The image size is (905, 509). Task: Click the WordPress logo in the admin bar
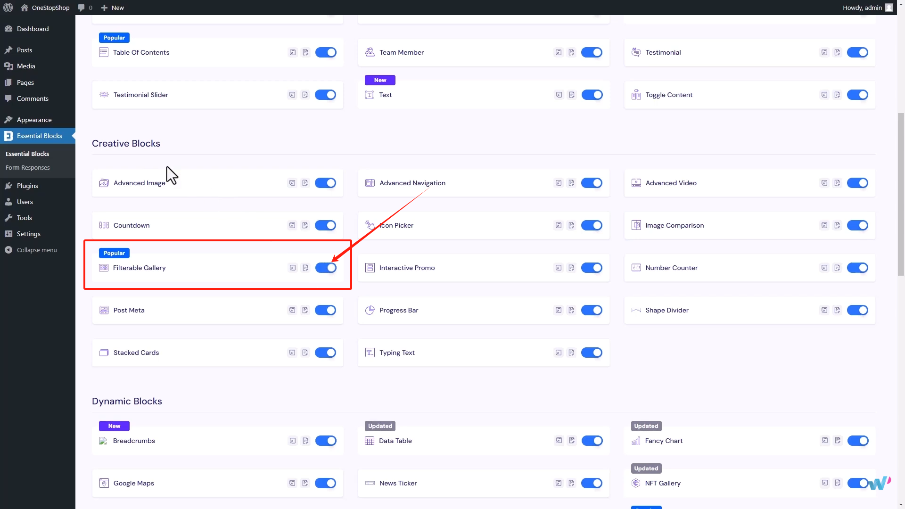[8, 8]
